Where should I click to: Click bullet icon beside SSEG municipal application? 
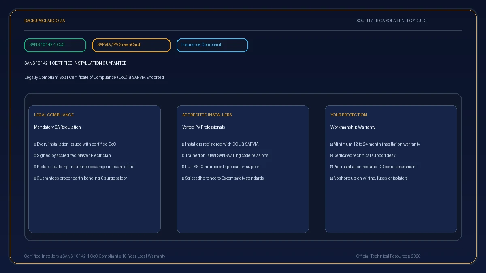click(x=183, y=167)
